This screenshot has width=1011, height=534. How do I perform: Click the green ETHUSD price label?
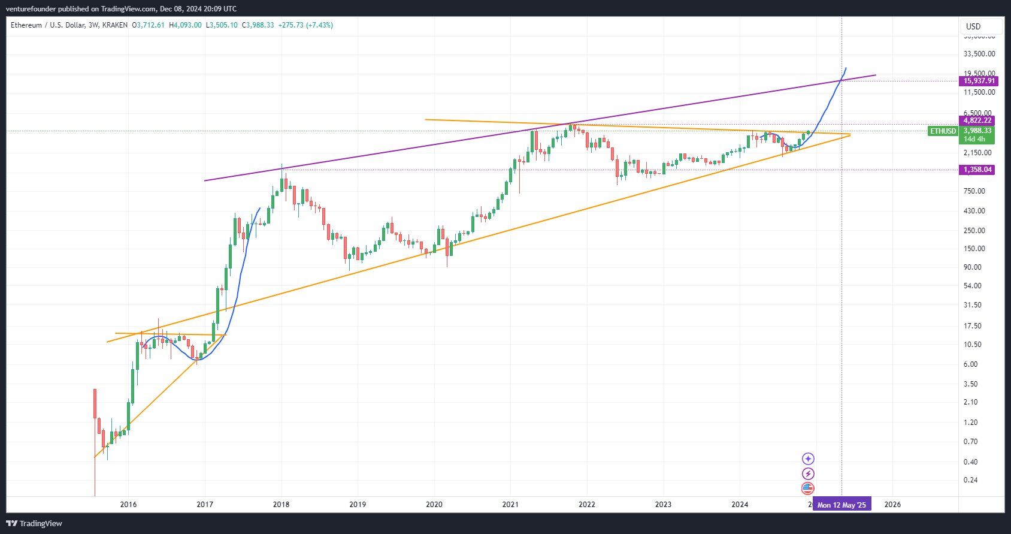[943, 131]
